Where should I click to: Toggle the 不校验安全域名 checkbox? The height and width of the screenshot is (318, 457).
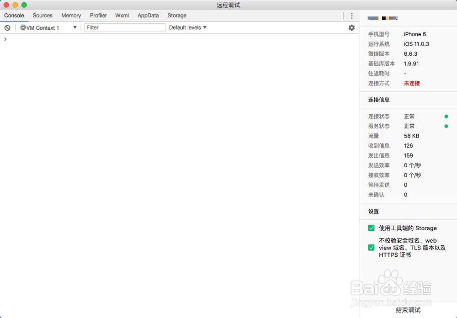click(371, 248)
